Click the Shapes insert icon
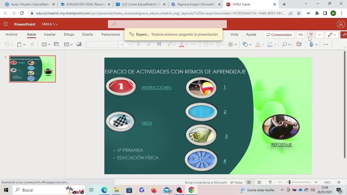 point(245,44)
